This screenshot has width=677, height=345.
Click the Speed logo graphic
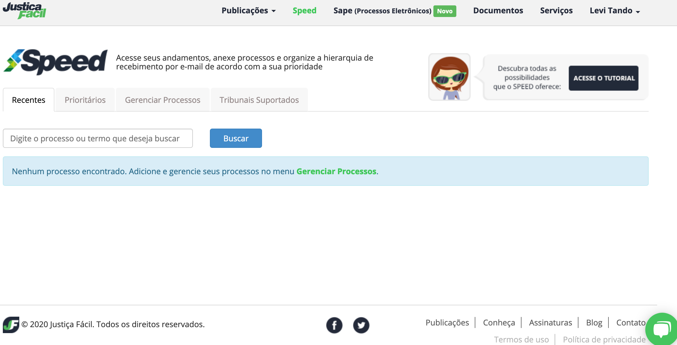click(56, 61)
